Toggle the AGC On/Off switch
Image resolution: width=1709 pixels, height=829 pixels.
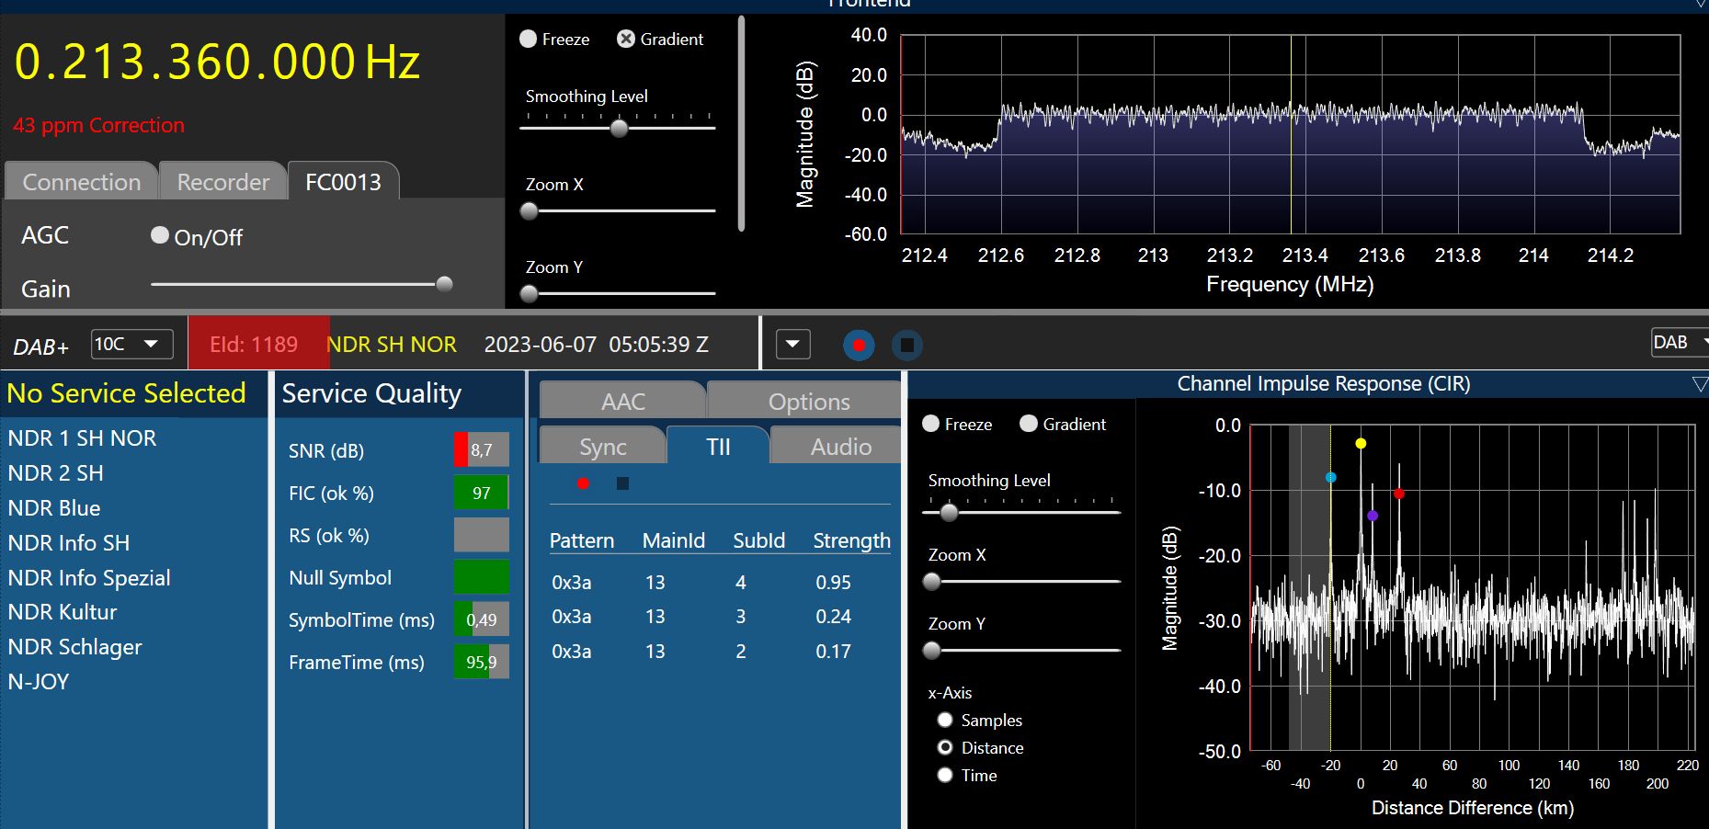click(160, 236)
